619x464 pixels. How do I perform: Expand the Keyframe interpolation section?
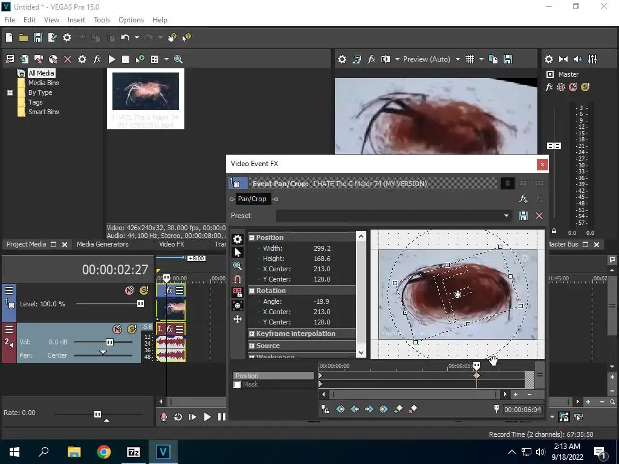tap(251, 333)
